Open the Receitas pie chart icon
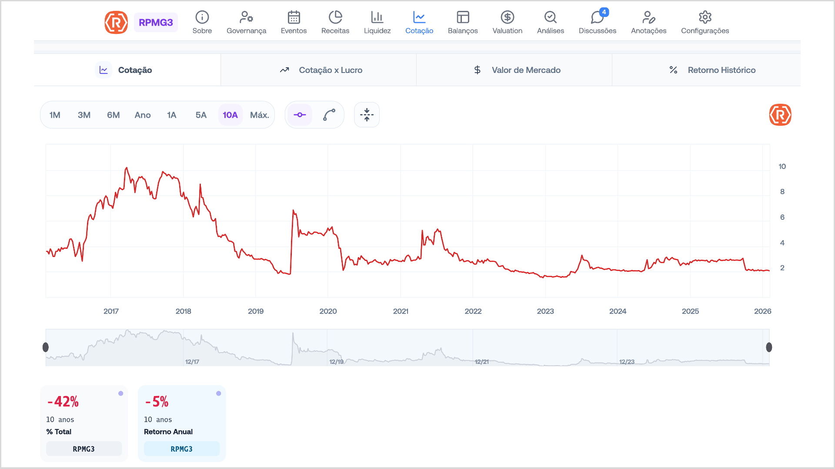Image resolution: width=835 pixels, height=469 pixels. (x=335, y=17)
